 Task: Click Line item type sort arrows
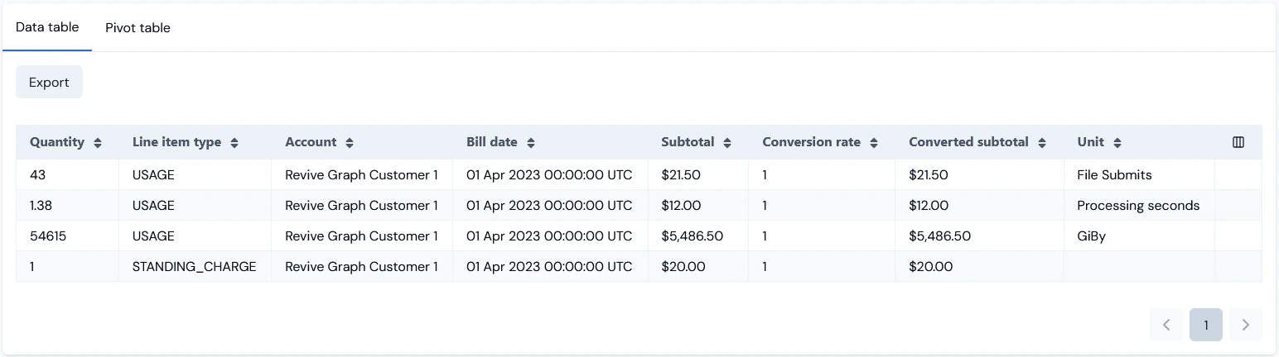coord(234,143)
